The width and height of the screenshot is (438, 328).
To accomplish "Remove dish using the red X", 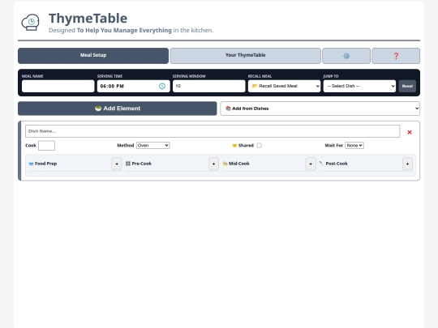I will [x=410, y=132].
